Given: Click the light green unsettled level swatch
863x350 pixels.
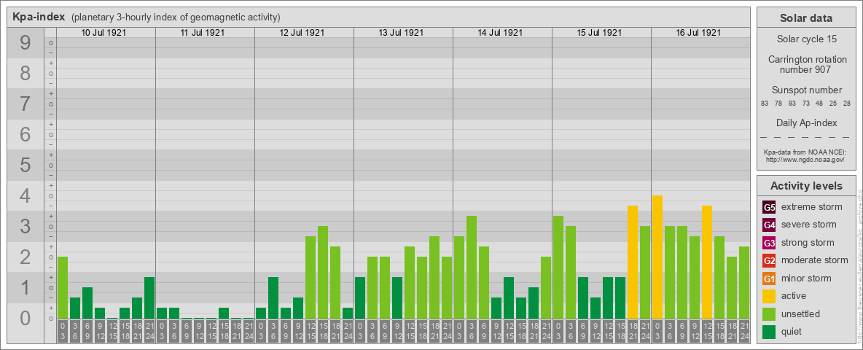Looking at the screenshot, I should pos(769,314).
